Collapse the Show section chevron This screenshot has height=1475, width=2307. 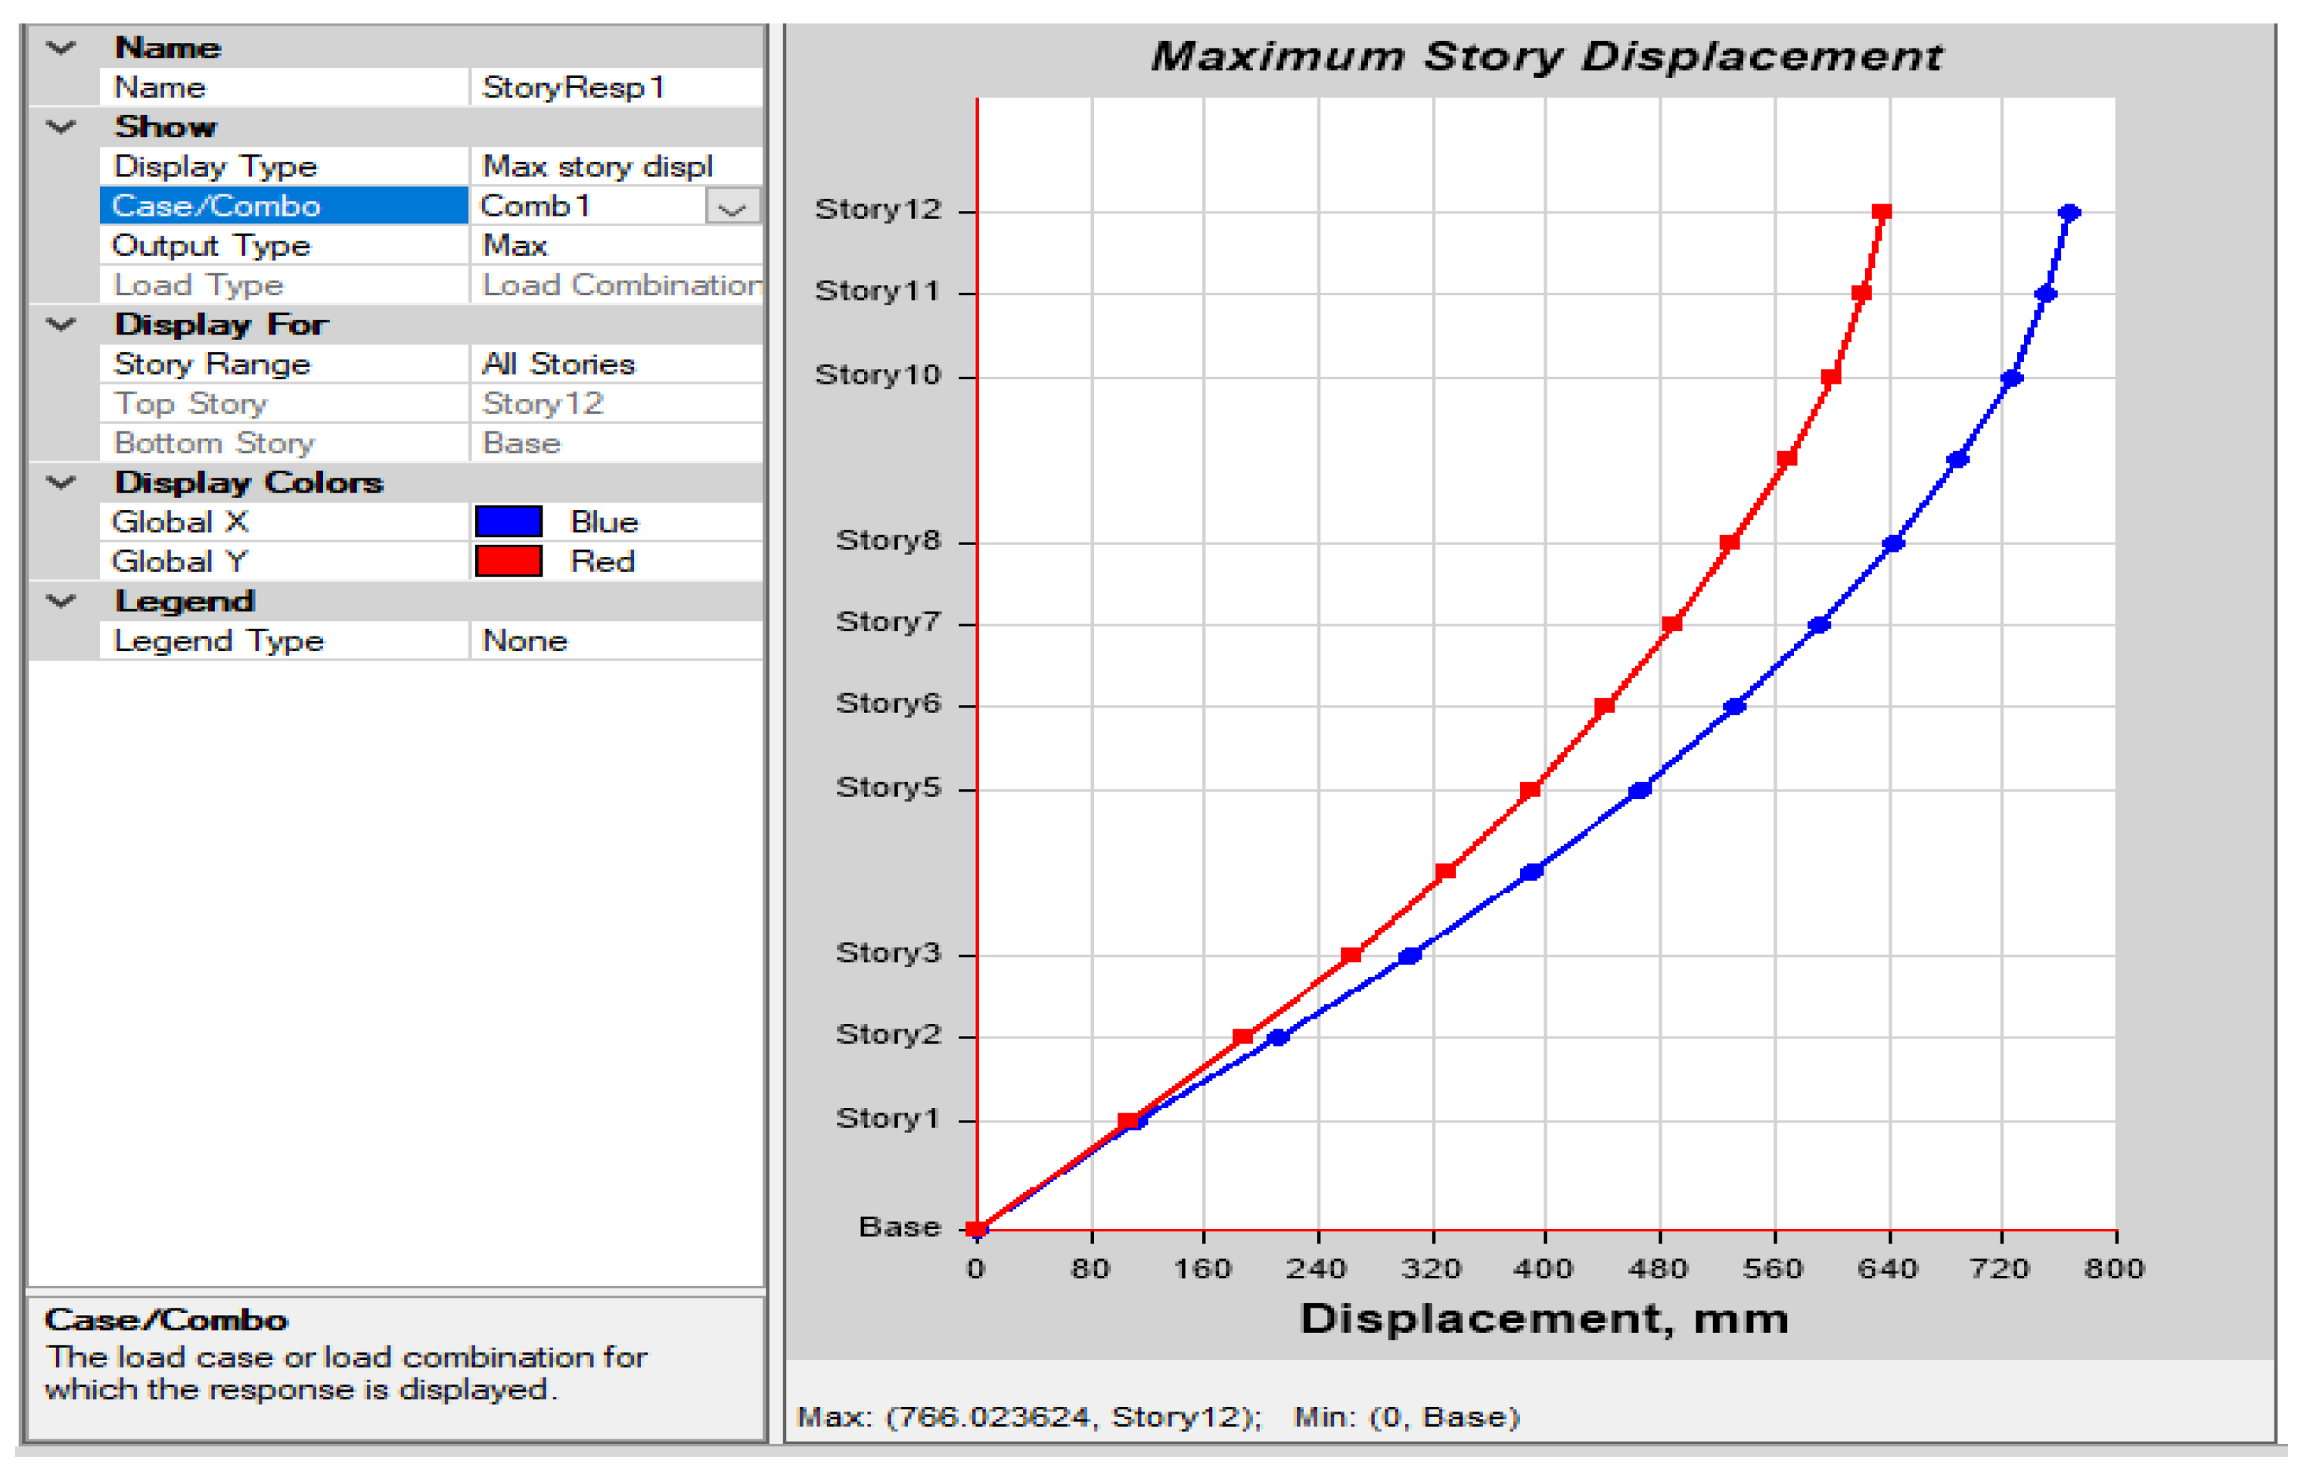[61, 126]
